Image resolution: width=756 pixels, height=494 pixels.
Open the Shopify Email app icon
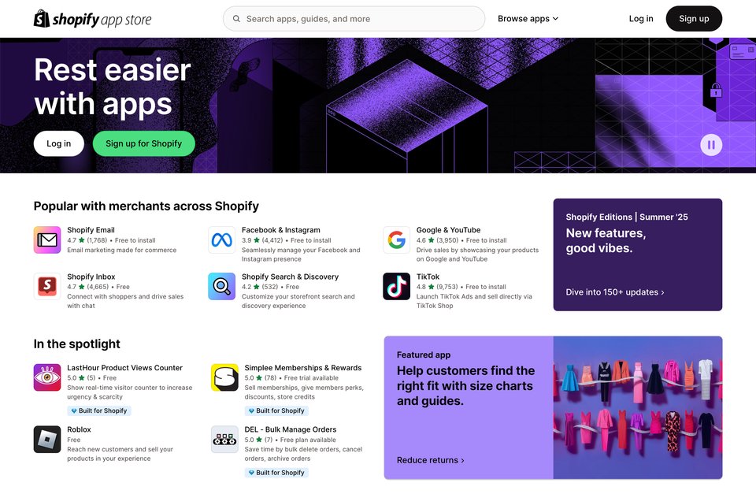click(47, 240)
